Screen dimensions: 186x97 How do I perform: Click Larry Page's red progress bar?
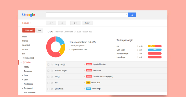tap(155, 57)
